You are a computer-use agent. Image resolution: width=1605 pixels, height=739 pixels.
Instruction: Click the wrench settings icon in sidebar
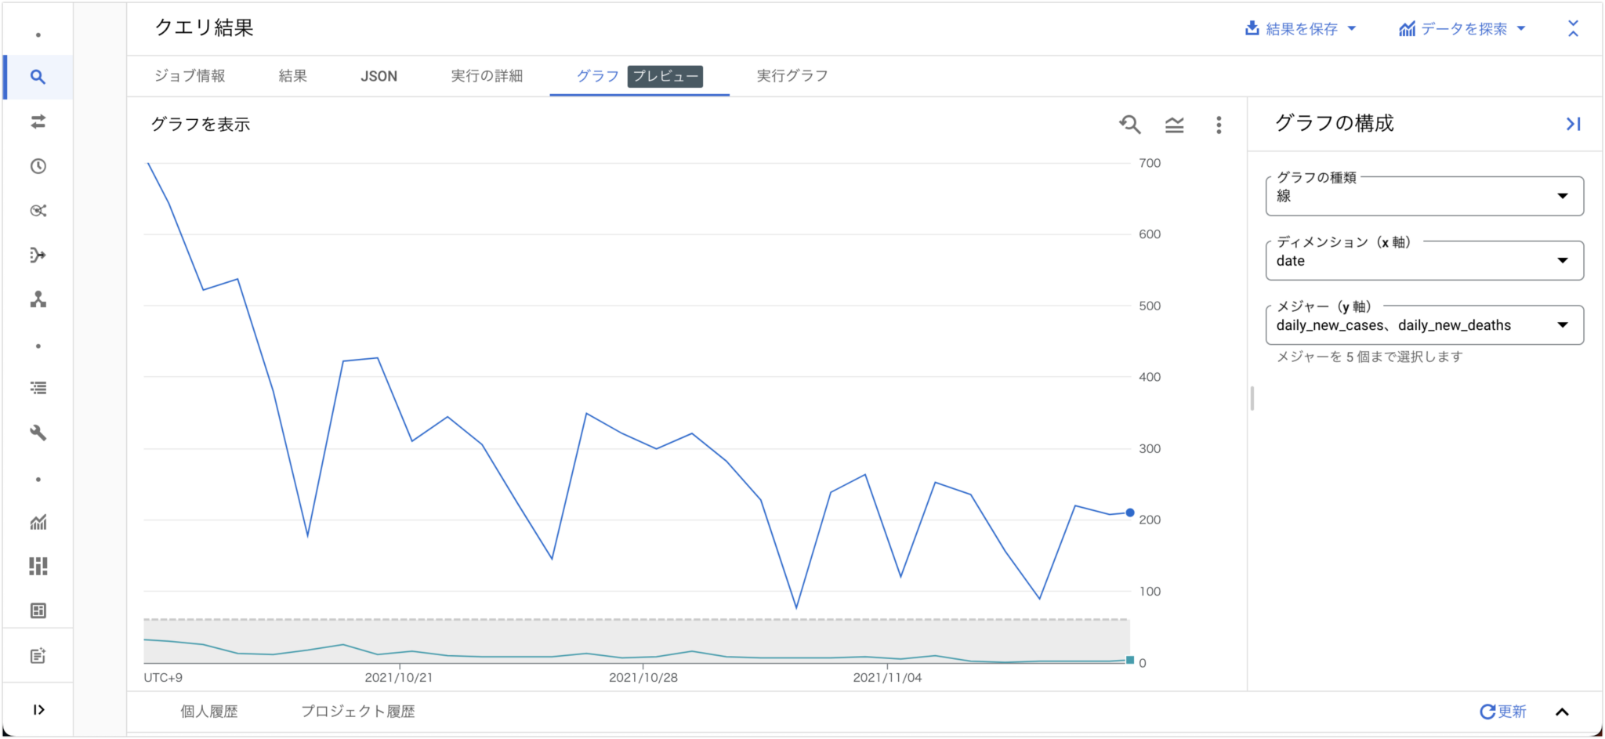[38, 433]
